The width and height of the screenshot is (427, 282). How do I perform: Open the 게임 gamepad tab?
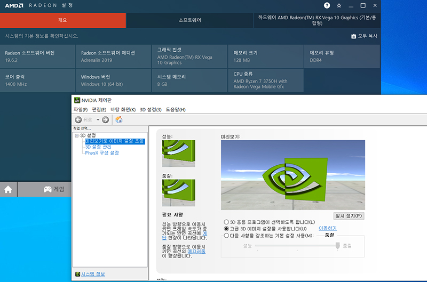pyautogui.click(x=53, y=189)
